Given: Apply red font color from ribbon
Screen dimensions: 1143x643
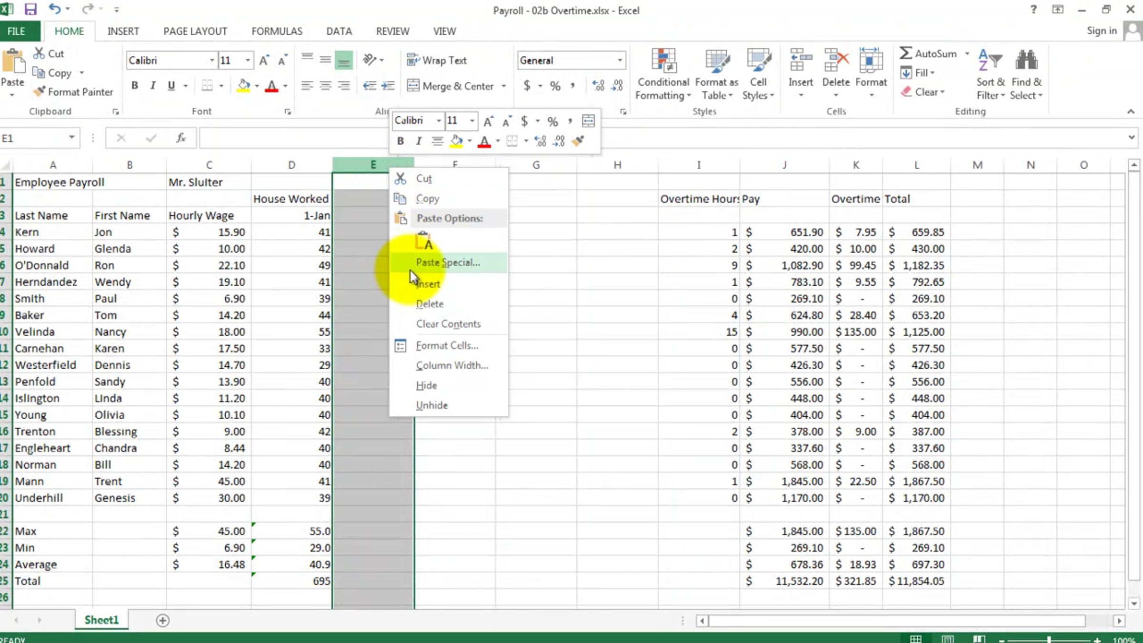Looking at the screenshot, I should [x=271, y=86].
